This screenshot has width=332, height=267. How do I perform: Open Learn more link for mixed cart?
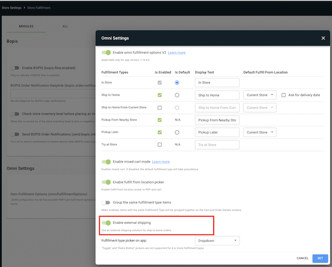click(x=160, y=161)
